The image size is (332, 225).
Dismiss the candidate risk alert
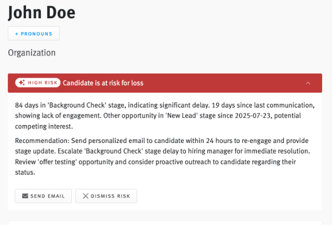click(106, 196)
